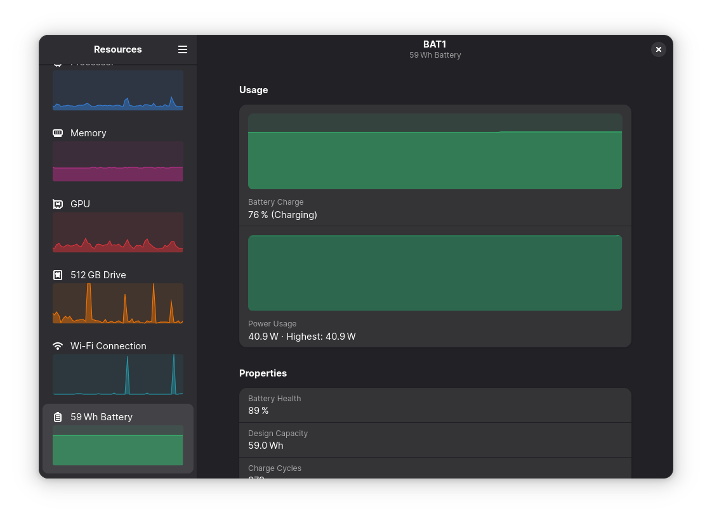712x521 pixels.
Task: Click the GPU card icon in sidebar
Action: tap(58, 204)
